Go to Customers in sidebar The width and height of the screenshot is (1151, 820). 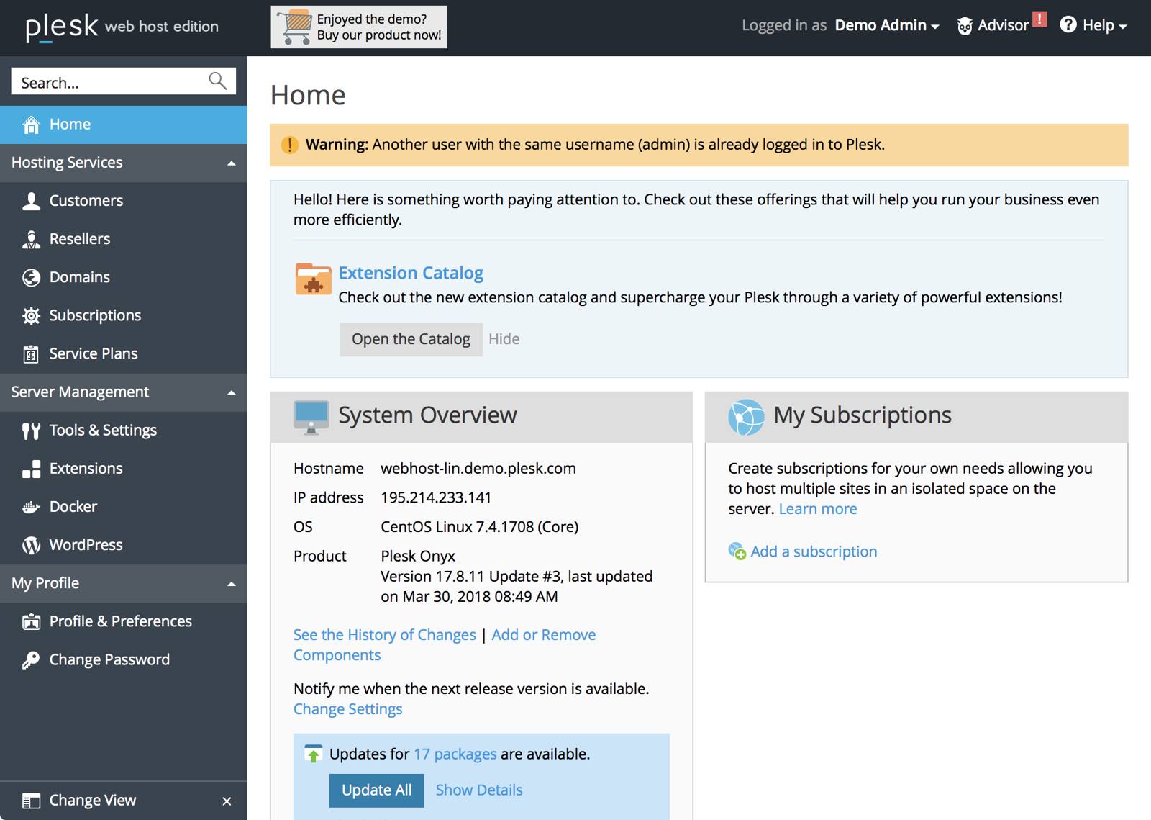(86, 201)
